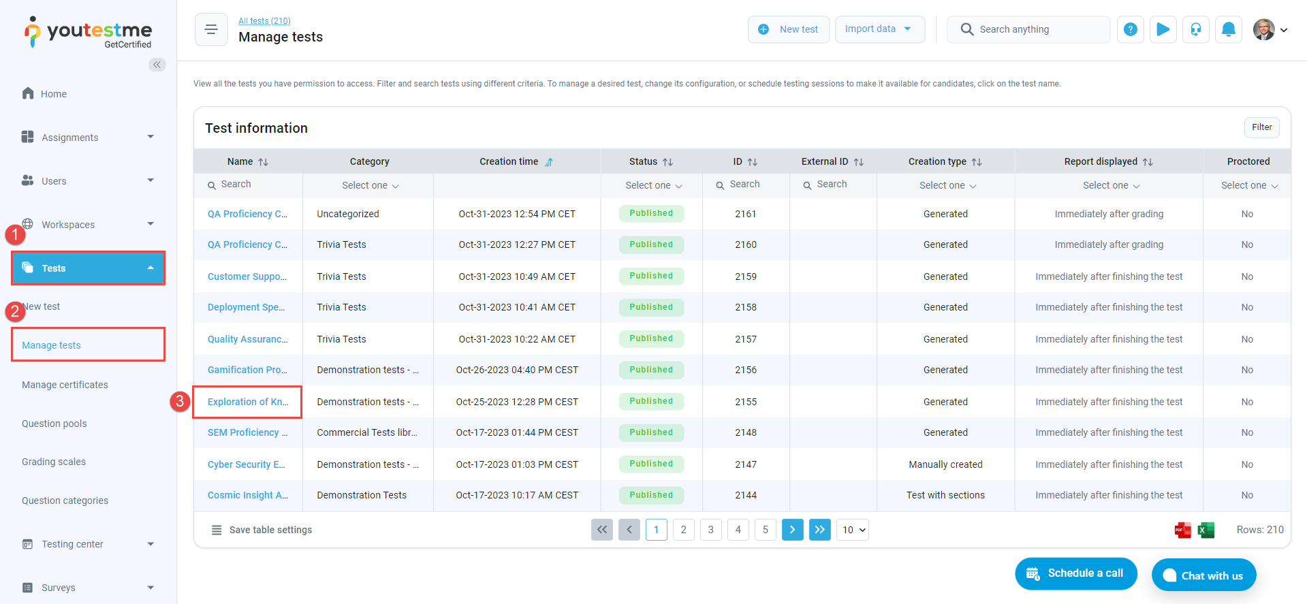Collapse the sidebar with double chevron icon
1307x604 pixels.
[x=157, y=65]
